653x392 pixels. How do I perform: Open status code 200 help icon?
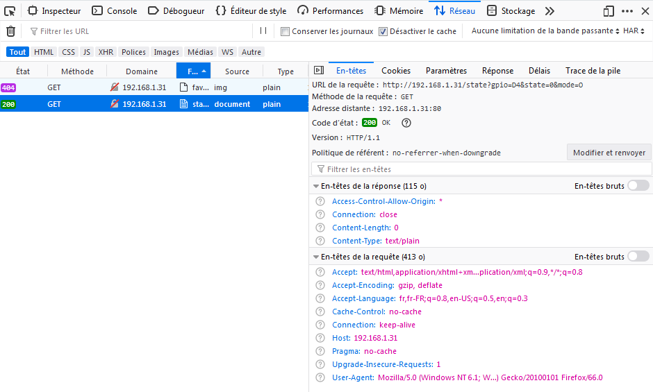pyautogui.click(x=406, y=123)
